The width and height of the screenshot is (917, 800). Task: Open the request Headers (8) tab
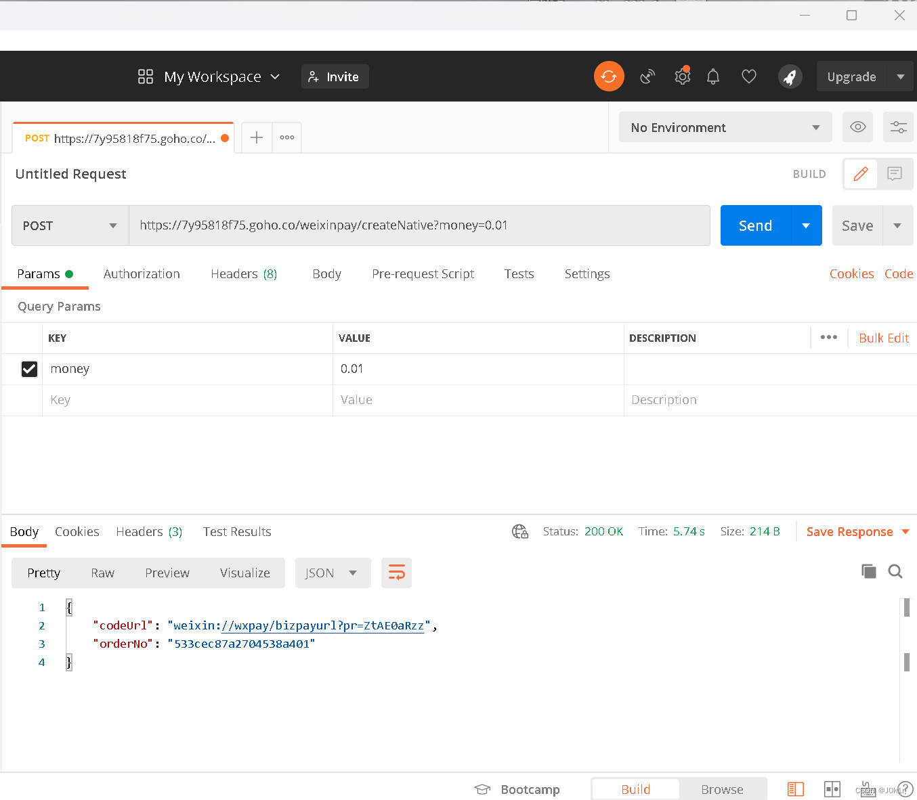click(244, 273)
